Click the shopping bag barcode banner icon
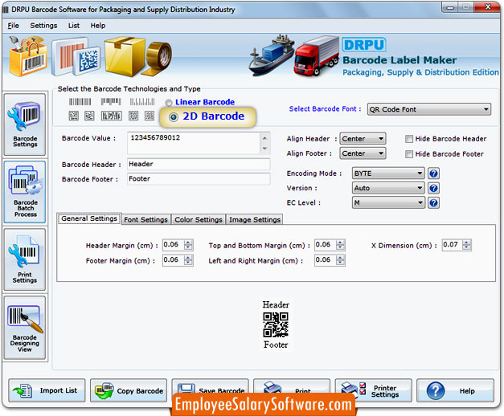This screenshot has width=504, height=416. click(28, 56)
